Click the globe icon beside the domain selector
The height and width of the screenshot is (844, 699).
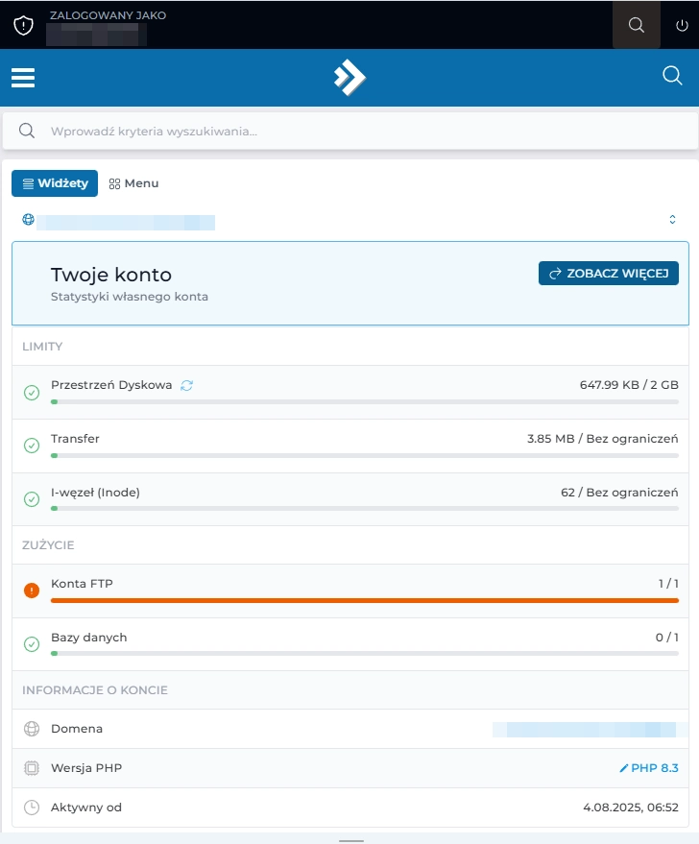(x=28, y=219)
